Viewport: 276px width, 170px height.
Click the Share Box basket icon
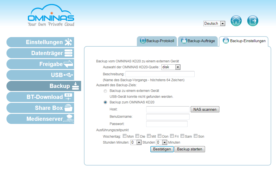(68, 108)
